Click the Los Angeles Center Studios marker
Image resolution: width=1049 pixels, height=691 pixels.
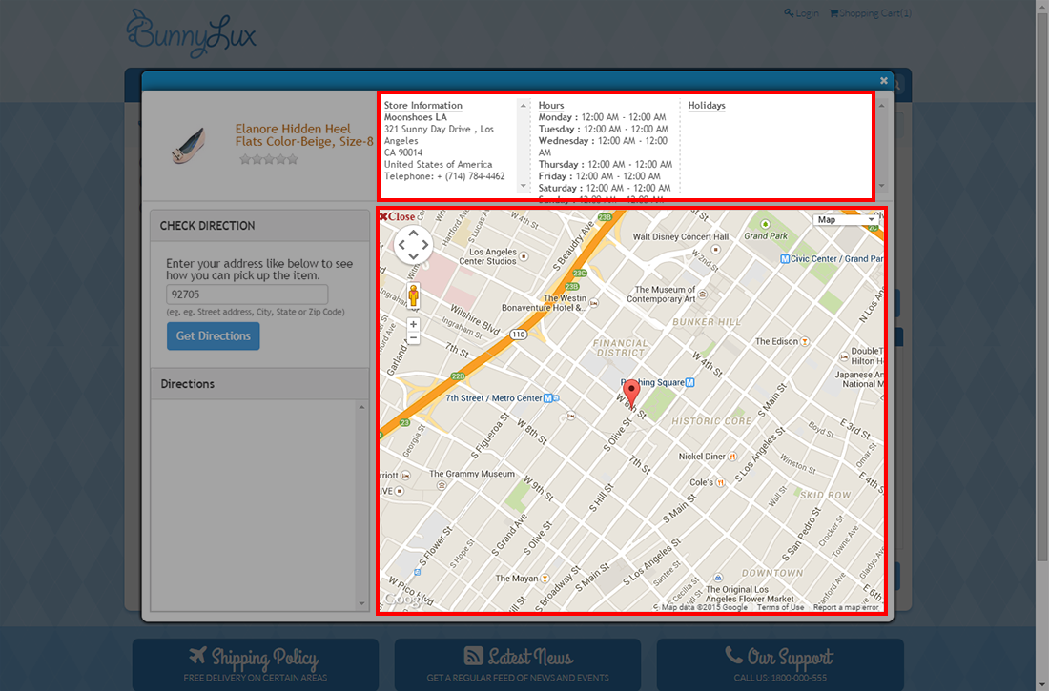click(524, 257)
